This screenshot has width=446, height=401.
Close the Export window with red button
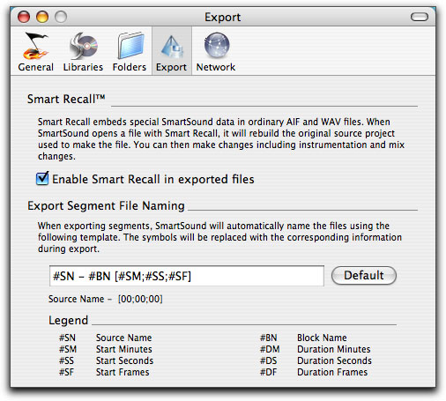tap(24, 17)
